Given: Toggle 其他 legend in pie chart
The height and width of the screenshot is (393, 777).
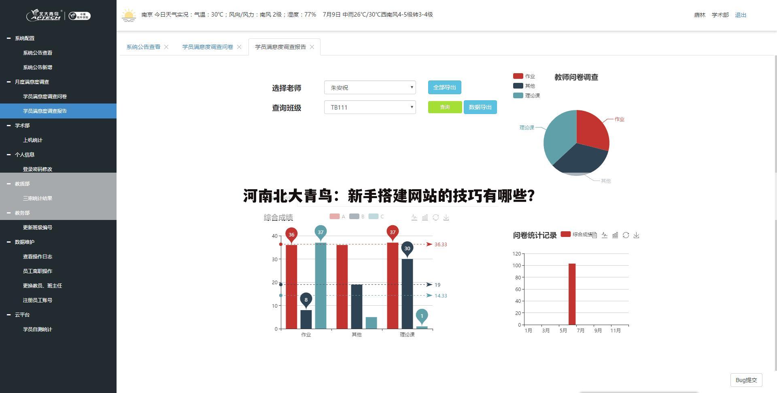Looking at the screenshot, I should click(x=524, y=86).
